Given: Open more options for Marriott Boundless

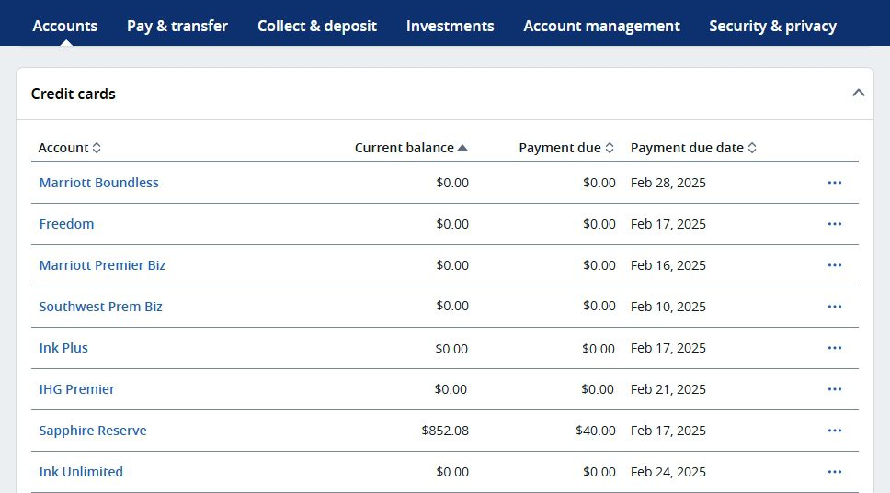Looking at the screenshot, I should coord(834,183).
